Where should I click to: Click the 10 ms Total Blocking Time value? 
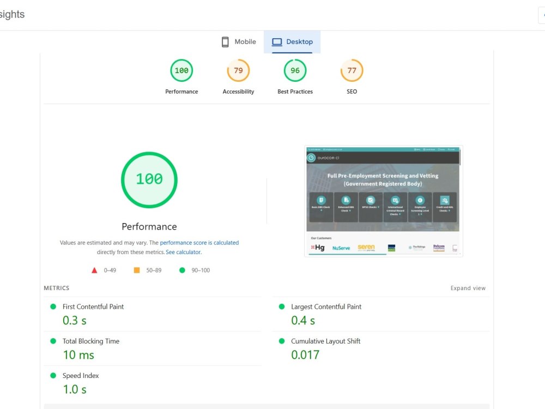[x=78, y=355]
